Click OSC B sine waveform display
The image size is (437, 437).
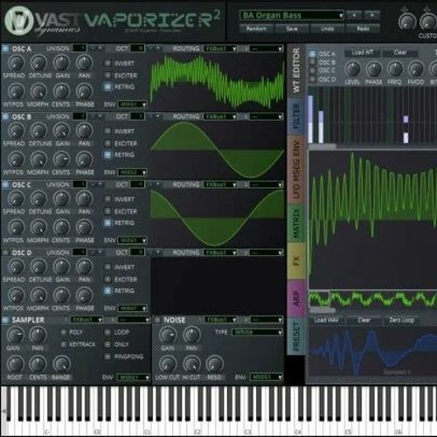(218, 150)
